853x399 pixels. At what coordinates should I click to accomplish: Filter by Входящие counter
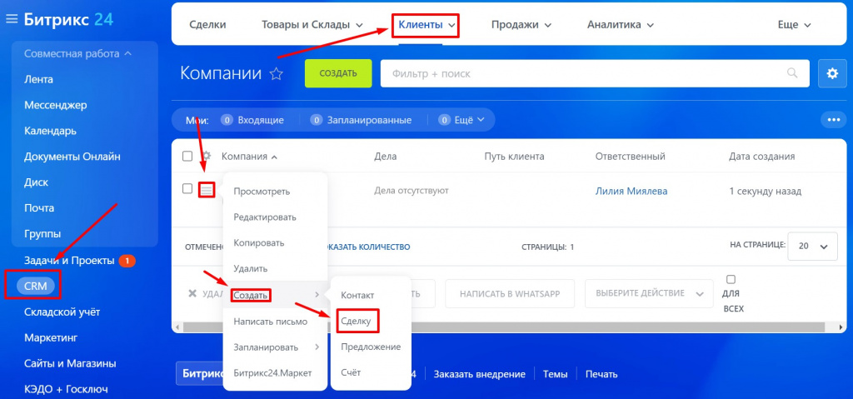[252, 120]
